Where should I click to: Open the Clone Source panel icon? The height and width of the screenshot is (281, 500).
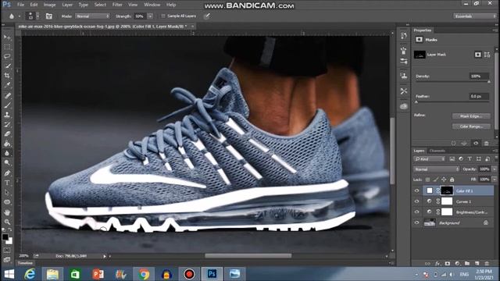point(404,76)
